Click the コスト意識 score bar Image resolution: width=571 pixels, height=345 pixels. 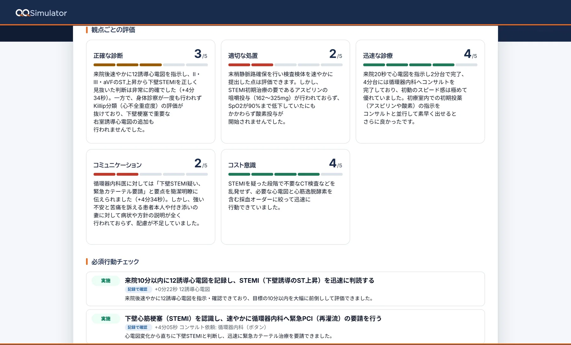pos(285,174)
